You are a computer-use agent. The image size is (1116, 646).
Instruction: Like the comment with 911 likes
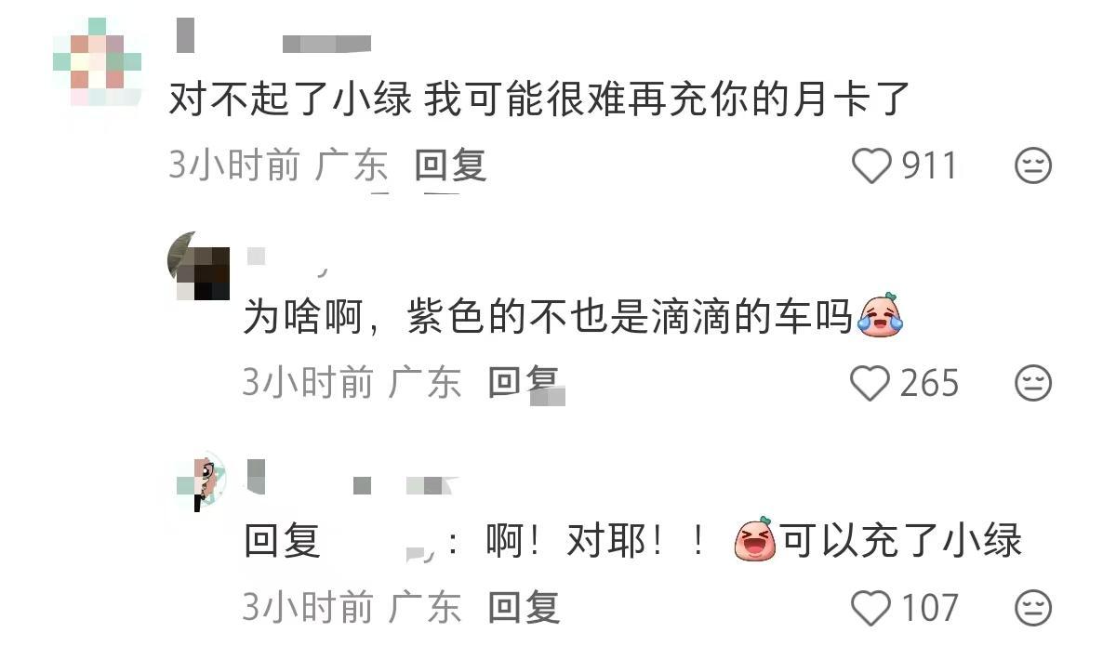(x=871, y=166)
